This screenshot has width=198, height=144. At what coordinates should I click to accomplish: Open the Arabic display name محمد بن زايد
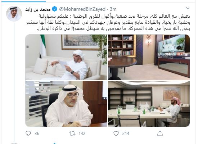click(x=38, y=9)
